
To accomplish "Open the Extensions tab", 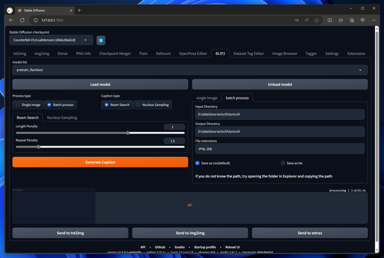I will click(356, 53).
